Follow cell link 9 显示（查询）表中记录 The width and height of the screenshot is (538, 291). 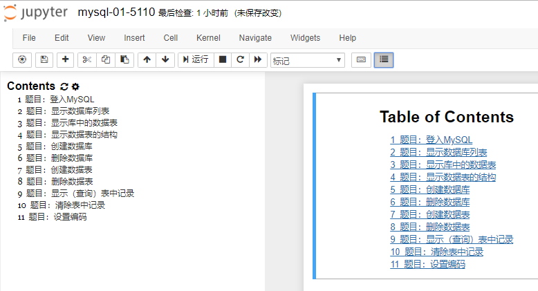452,240
